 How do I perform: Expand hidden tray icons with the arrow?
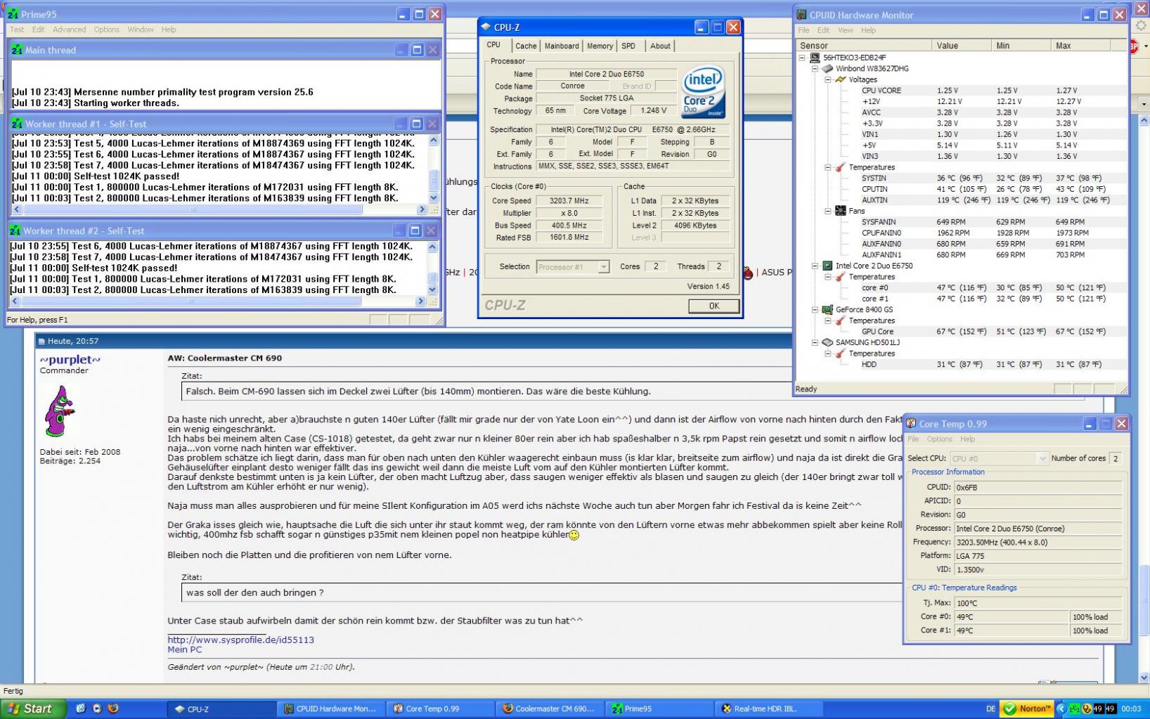click(x=1061, y=708)
